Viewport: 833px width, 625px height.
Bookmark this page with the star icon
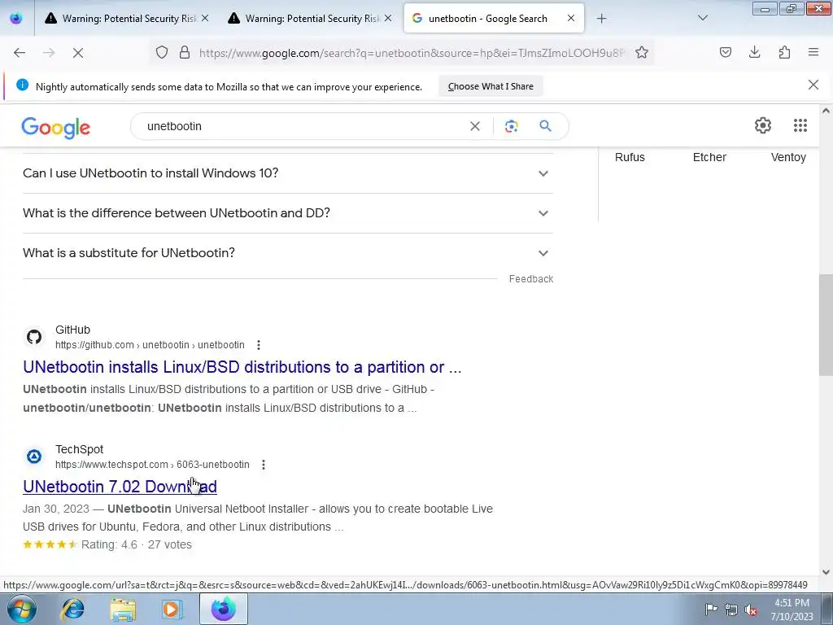pyautogui.click(x=642, y=53)
